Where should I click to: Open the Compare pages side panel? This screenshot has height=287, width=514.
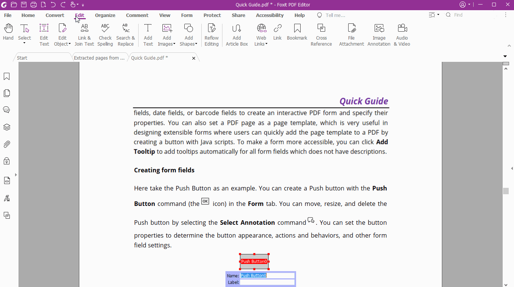pyautogui.click(x=6, y=215)
